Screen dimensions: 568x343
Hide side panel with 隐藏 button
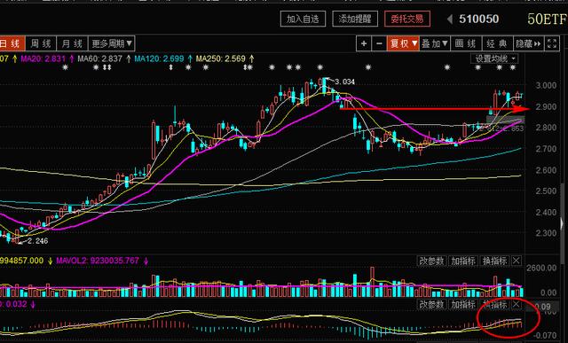click(529, 43)
